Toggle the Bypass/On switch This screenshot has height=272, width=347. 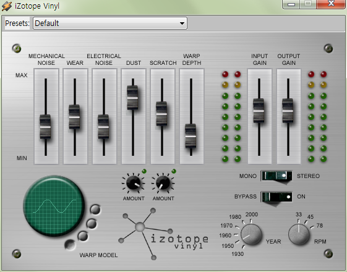(276, 197)
